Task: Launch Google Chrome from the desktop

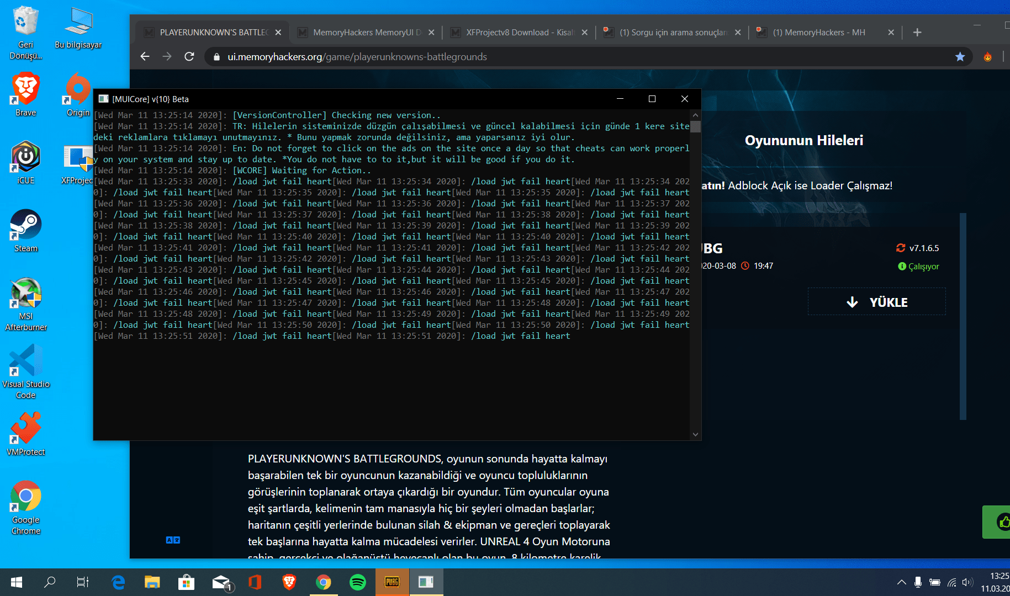Action: click(x=25, y=508)
